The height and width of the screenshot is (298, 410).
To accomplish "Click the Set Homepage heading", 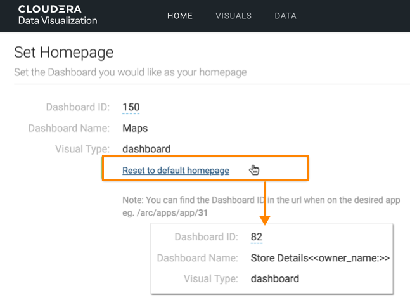I will click(x=63, y=52).
